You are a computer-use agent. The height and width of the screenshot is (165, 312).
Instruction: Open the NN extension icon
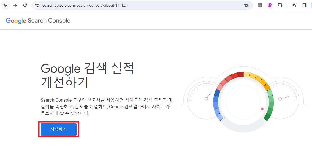pyautogui.click(x=260, y=5)
